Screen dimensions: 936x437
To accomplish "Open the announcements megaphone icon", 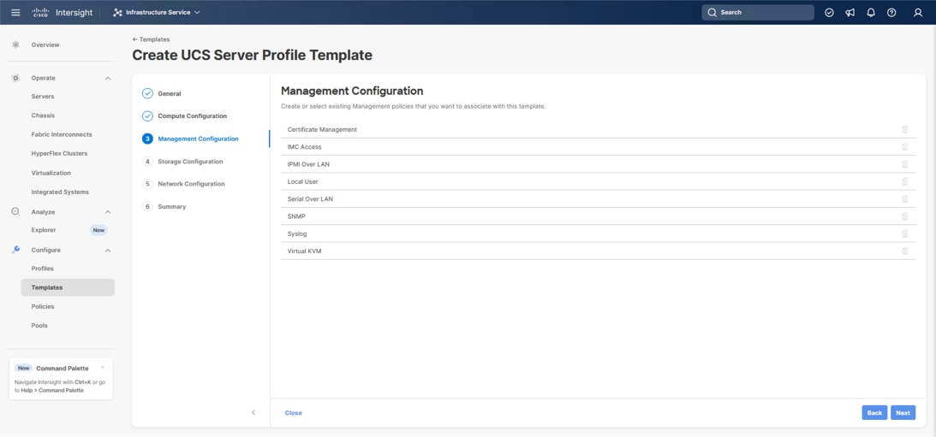I will (850, 13).
